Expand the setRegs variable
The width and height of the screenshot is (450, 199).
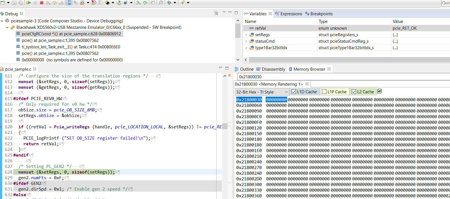(246, 35)
